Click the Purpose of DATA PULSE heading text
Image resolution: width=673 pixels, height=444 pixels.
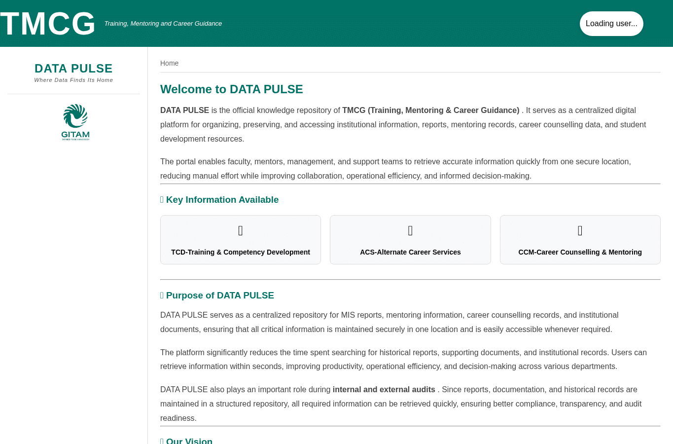220,296
